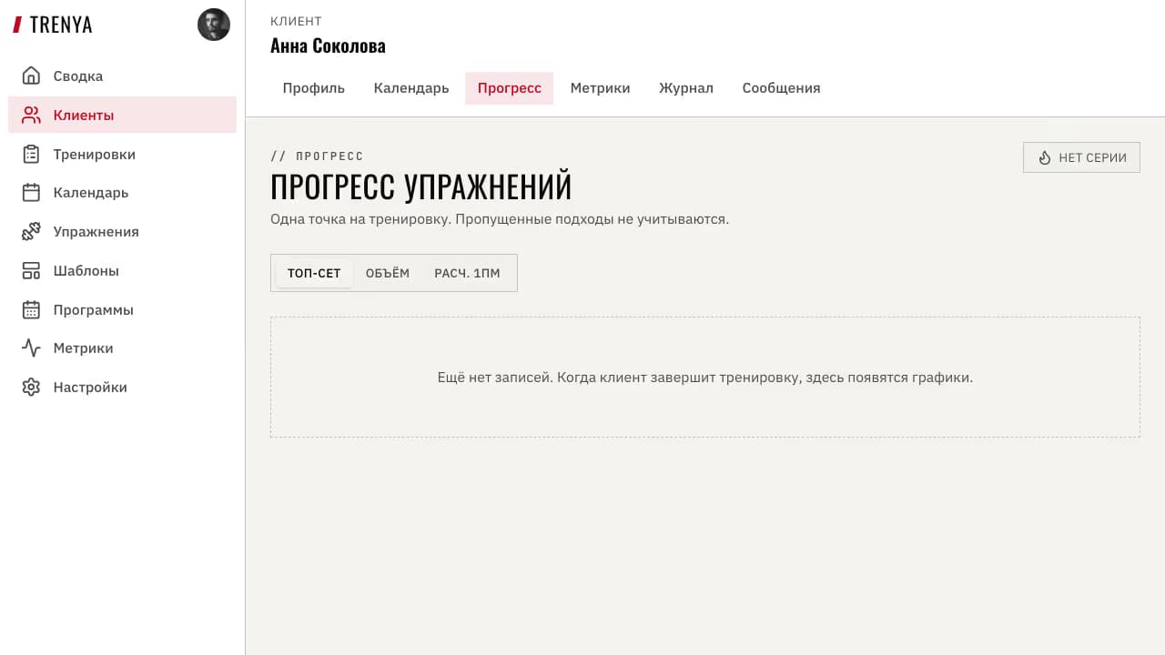Switch to the client Метрики tab
The image size is (1165, 655).
pos(600,88)
